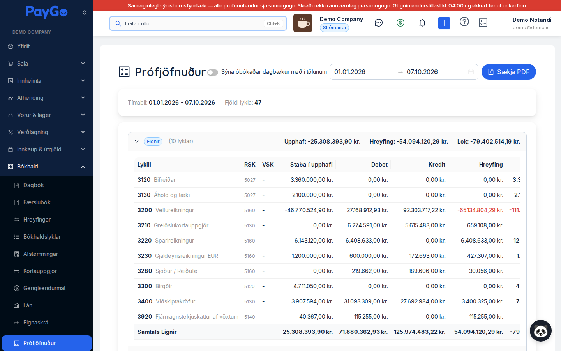The image size is (561, 351).
Task: Open Bókhaldslyklar in the sidebar
Action: tap(47, 237)
